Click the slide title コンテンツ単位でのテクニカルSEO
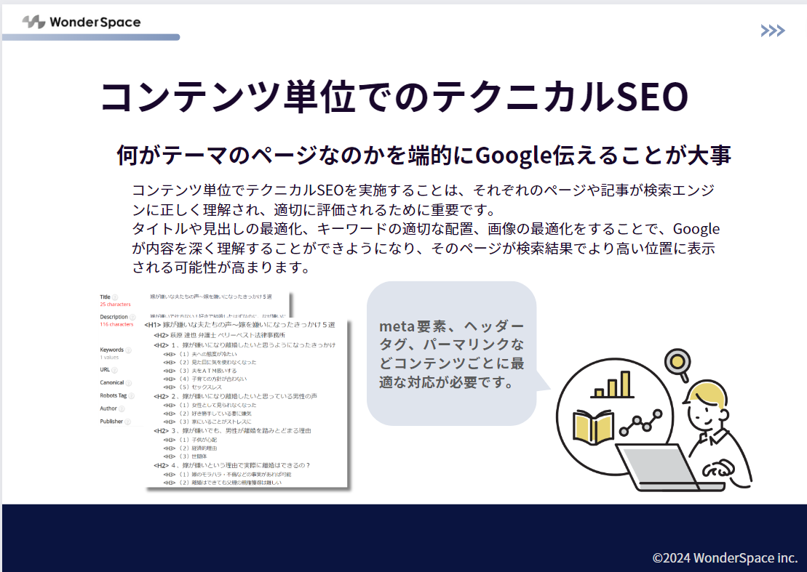 [394, 97]
